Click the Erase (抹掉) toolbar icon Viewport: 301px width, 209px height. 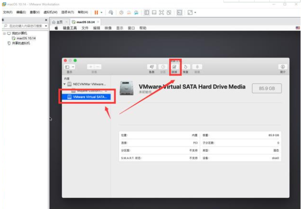175,67
